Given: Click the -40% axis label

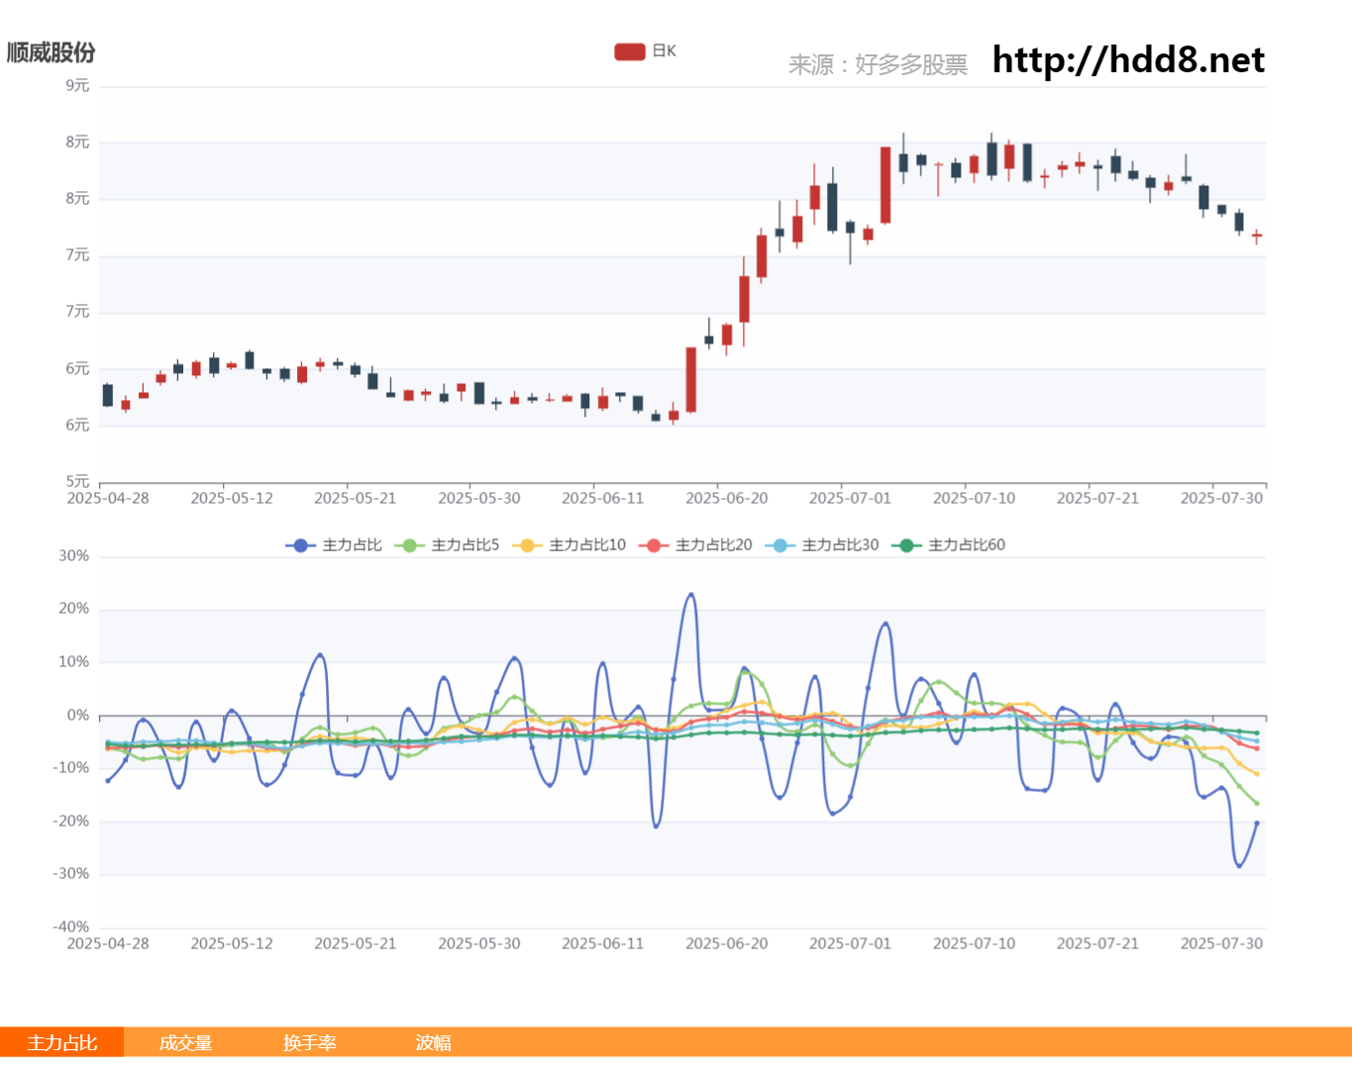Looking at the screenshot, I should pos(70,927).
